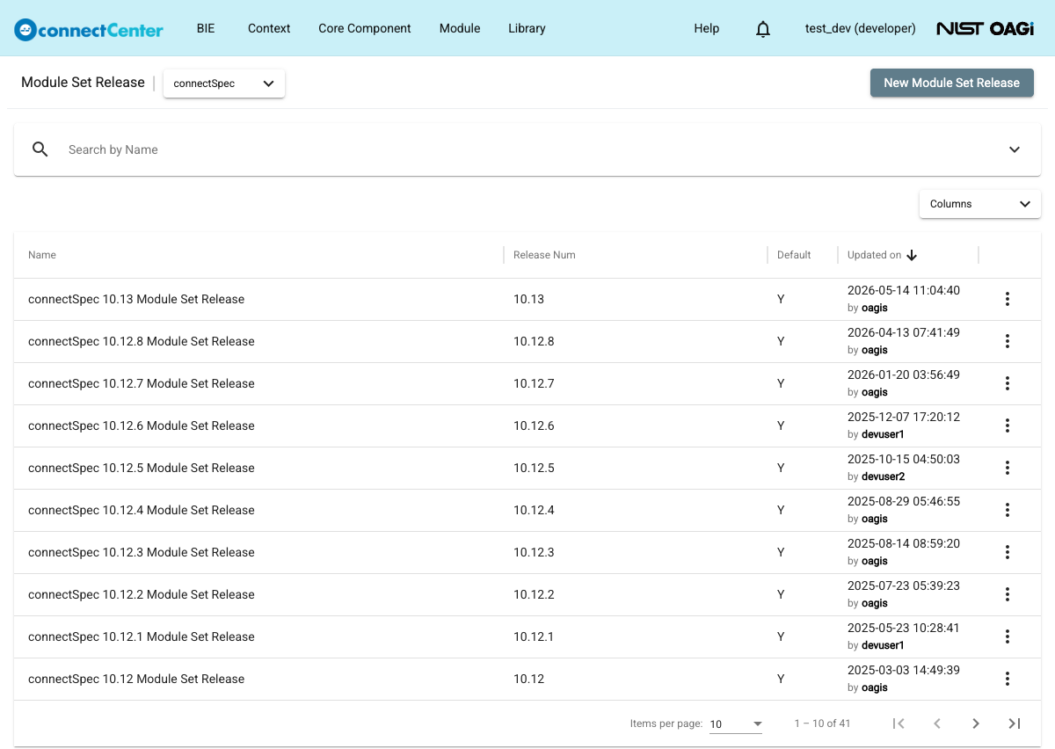Sort by Default column header

click(794, 255)
